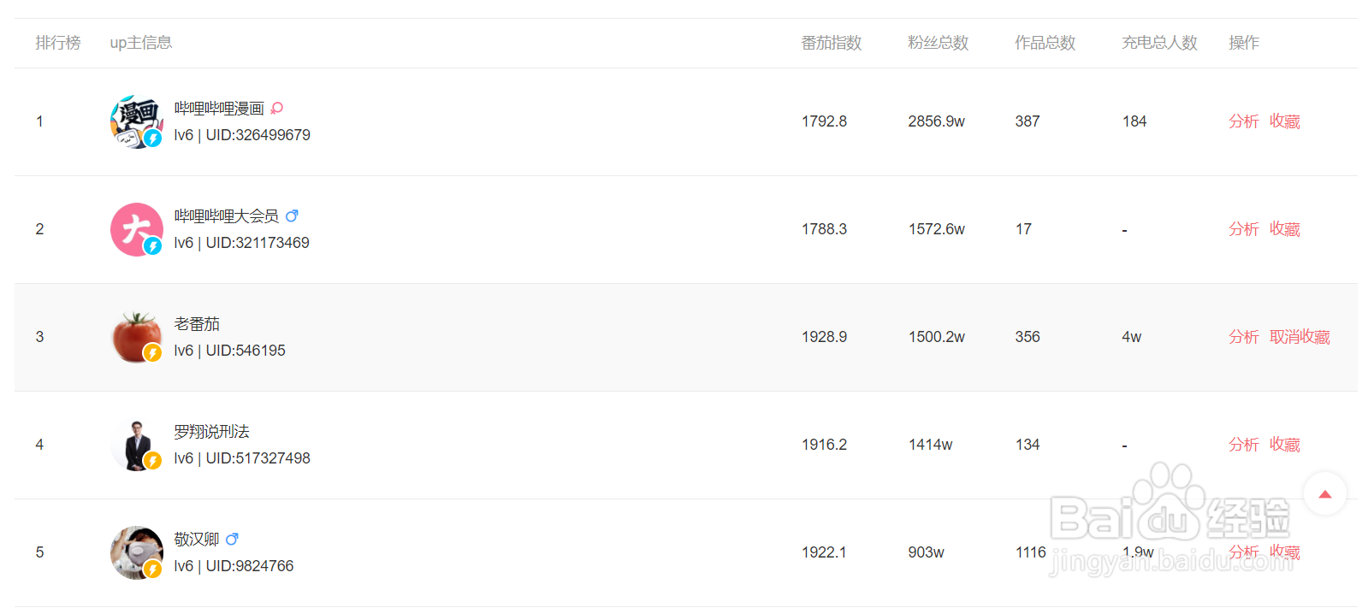Open the 罗翔说刑法 profile avatar
Viewport: 1368px width, 608px height.
137,445
